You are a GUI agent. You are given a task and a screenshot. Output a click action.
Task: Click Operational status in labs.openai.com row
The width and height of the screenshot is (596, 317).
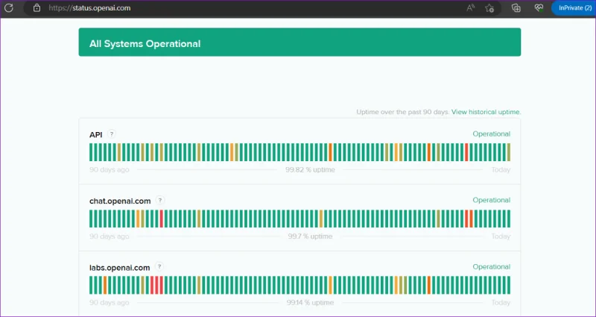492,267
